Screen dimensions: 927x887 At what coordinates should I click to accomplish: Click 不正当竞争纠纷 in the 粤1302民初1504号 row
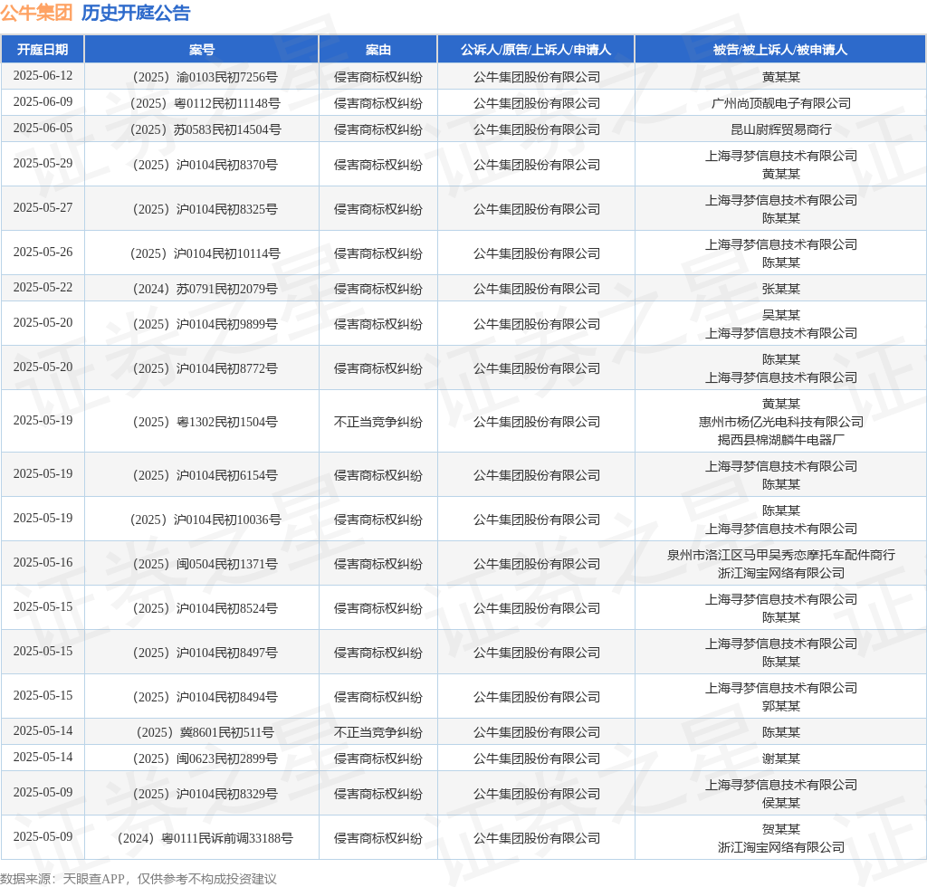[x=377, y=422]
